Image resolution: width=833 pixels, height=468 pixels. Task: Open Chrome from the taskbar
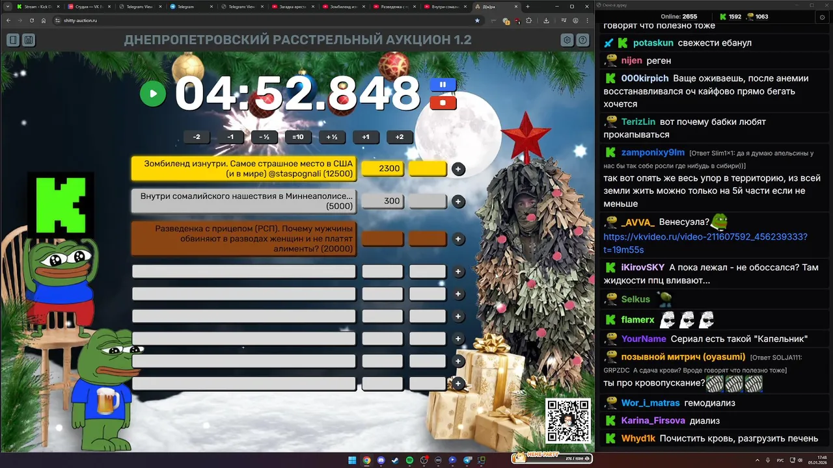366,460
